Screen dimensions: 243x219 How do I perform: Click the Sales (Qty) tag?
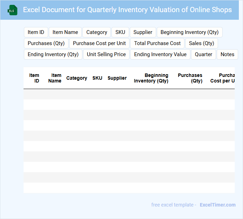tap(201, 43)
